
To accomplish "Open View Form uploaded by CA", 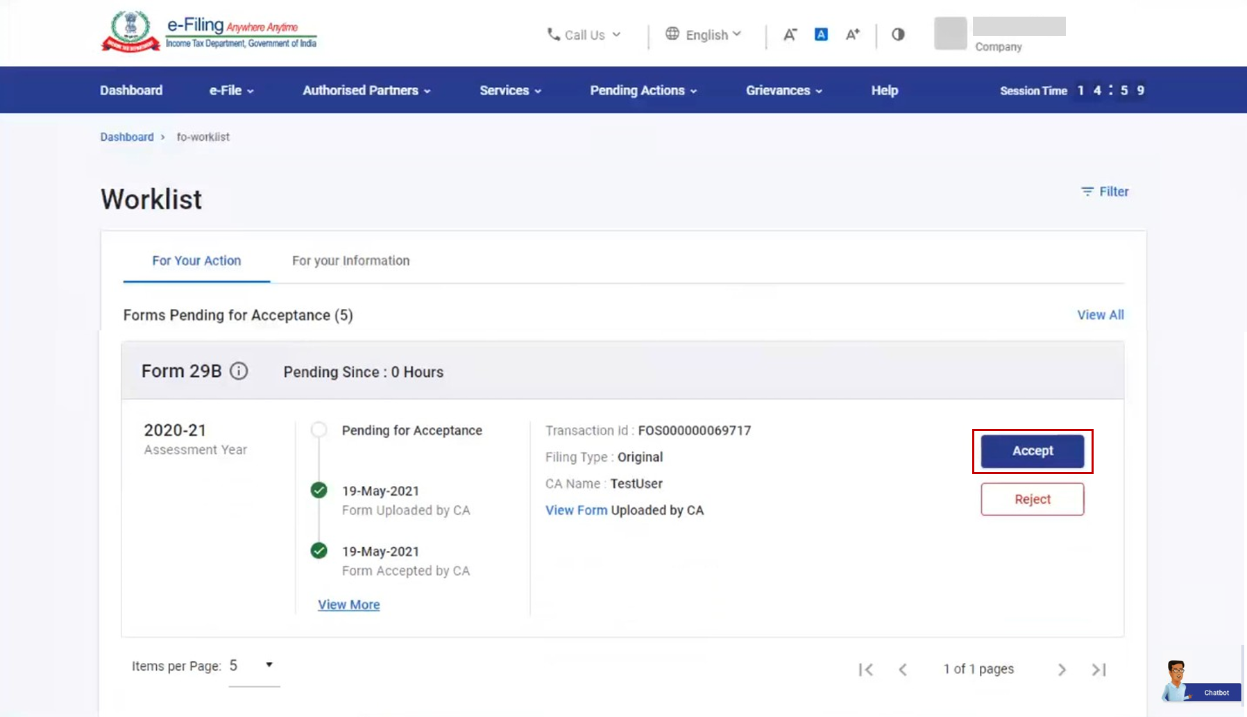I will tap(576, 509).
